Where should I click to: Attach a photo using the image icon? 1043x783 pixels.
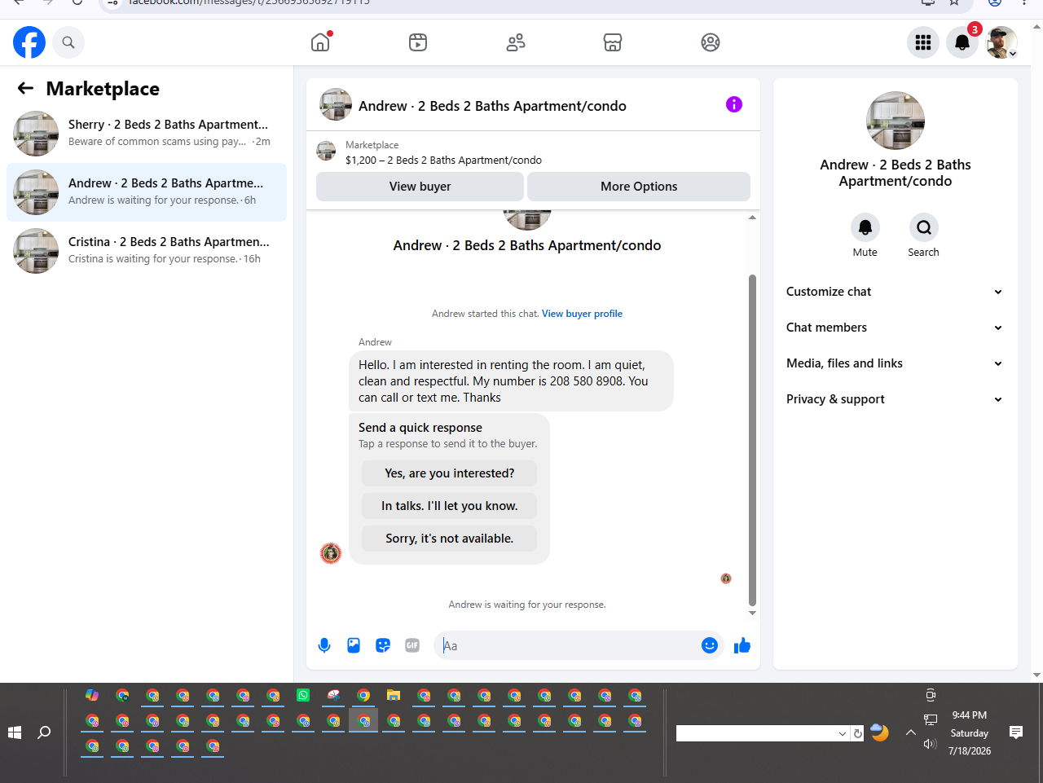coord(354,645)
